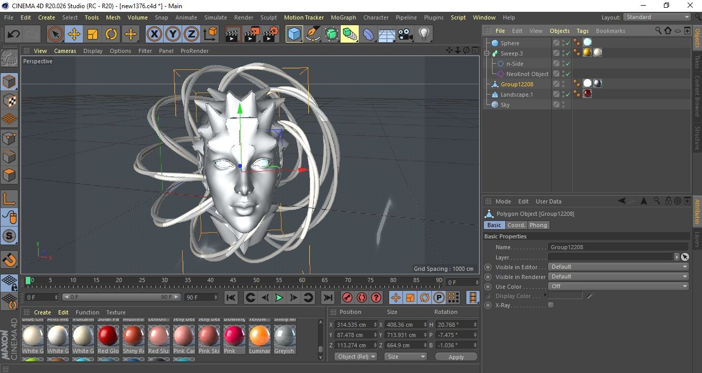This screenshot has width=702, height=373.
Task: Switch to the Coord. tab
Action: 516,225
